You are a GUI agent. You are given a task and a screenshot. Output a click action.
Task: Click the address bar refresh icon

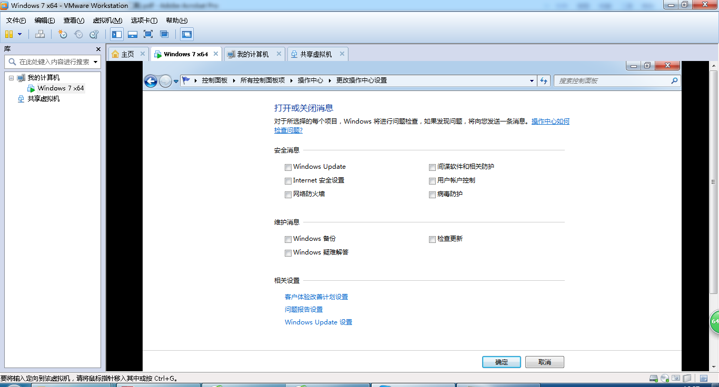pyautogui.click(x=544, y=81)
